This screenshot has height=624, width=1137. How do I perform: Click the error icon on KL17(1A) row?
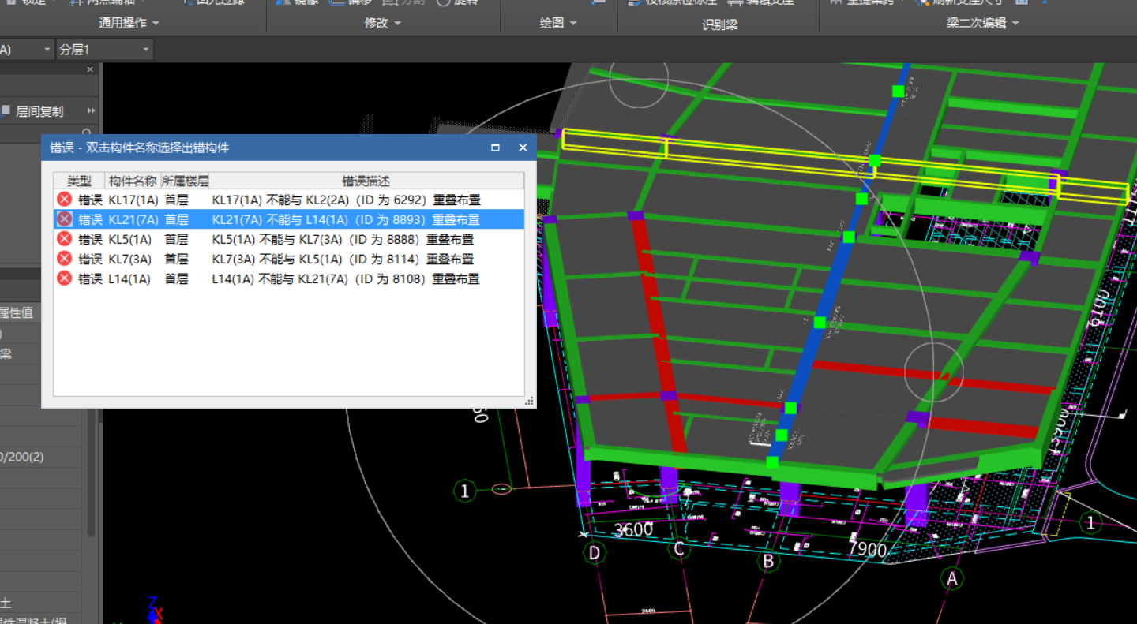pos(65,200)
